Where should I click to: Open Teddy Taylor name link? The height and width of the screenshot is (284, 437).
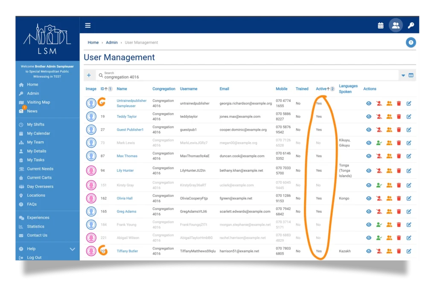126,117
